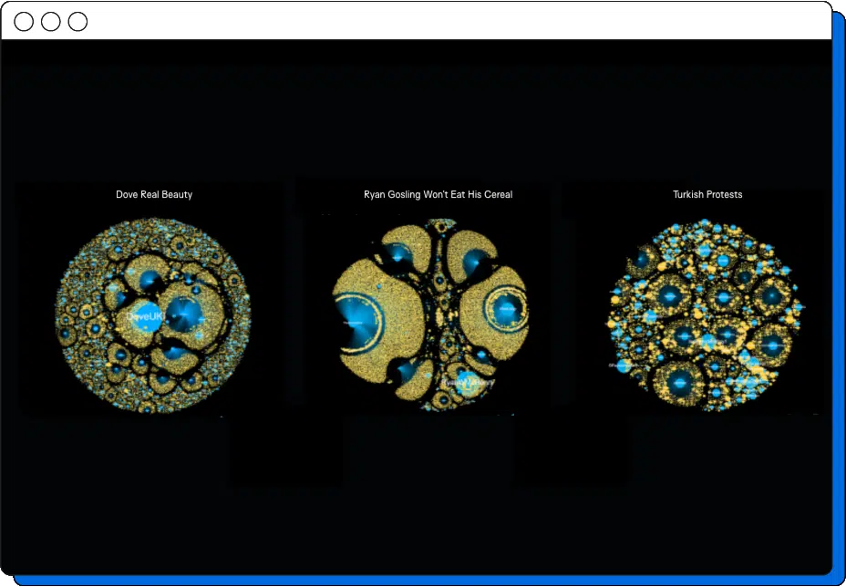Click ringed blue node on Gosling graph's right side
The image size is (846, 587).
(507, 310)
